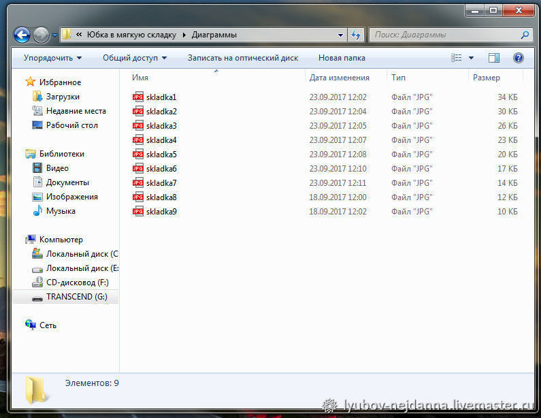Toggle the preview pane button

pyautogui.click(x=494, y=58)
